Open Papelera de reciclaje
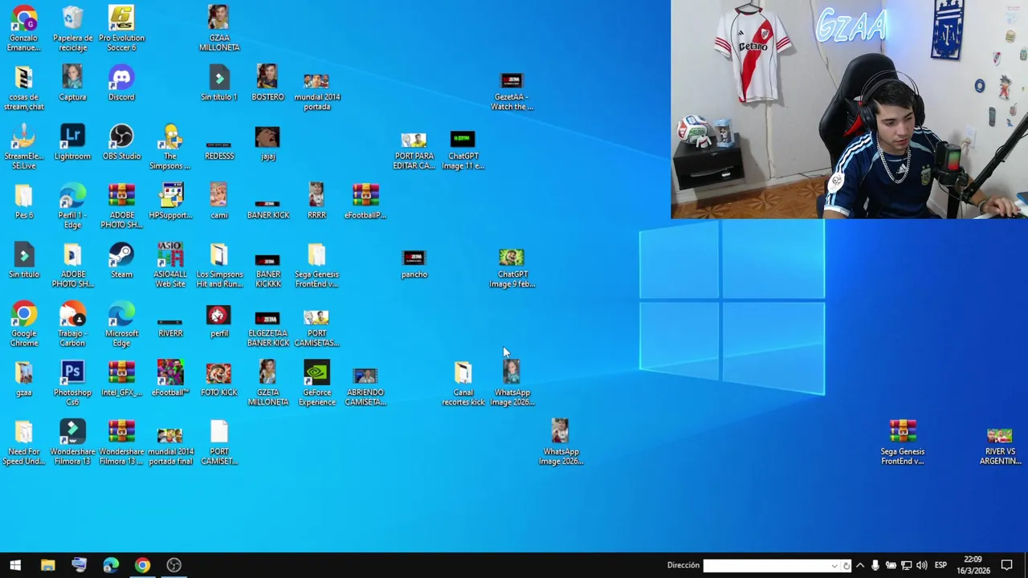 pyautogui.click(x=72, y=29)
